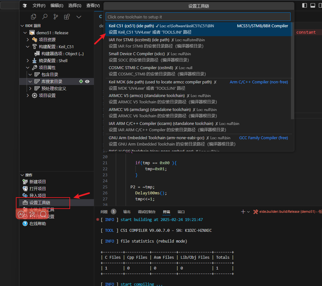This screenshot has height=286, width=322.
Task: Switch to the 调试控制台 panel tab
Action: pyautogui.click(x=147, y=212)
